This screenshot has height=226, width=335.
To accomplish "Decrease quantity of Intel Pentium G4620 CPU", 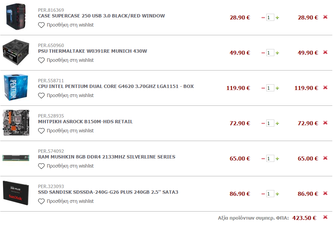I will coord(263,88).
